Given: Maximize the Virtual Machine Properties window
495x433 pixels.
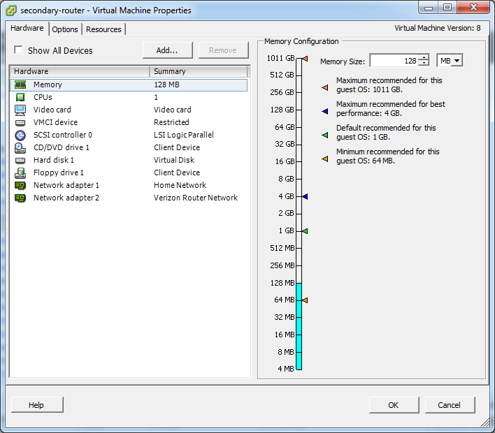Looking at the screenshot, I should pyautogui.click(x=447, y=7).
